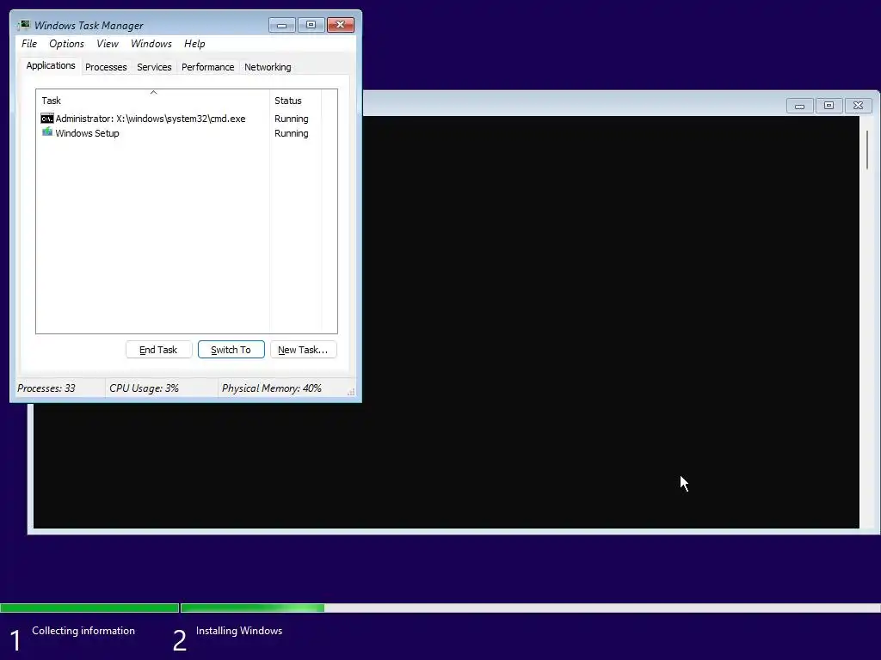This screenshot has width=881, height=660.
Task: Switch to the Performance tab
Action: pos(207,67)
